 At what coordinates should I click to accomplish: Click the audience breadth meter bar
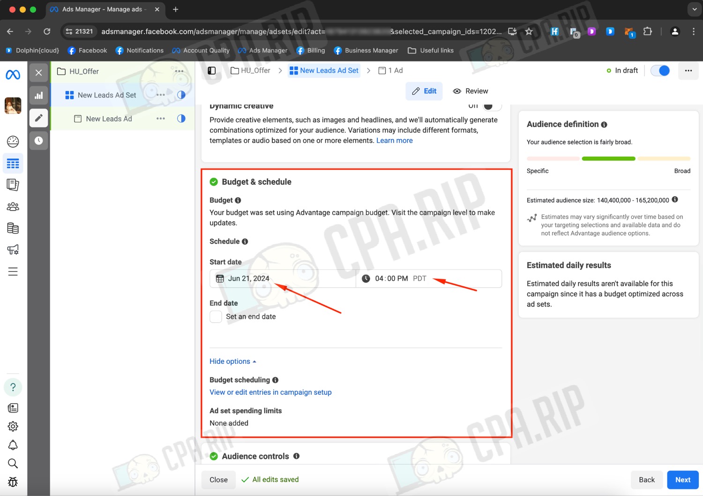608,159
